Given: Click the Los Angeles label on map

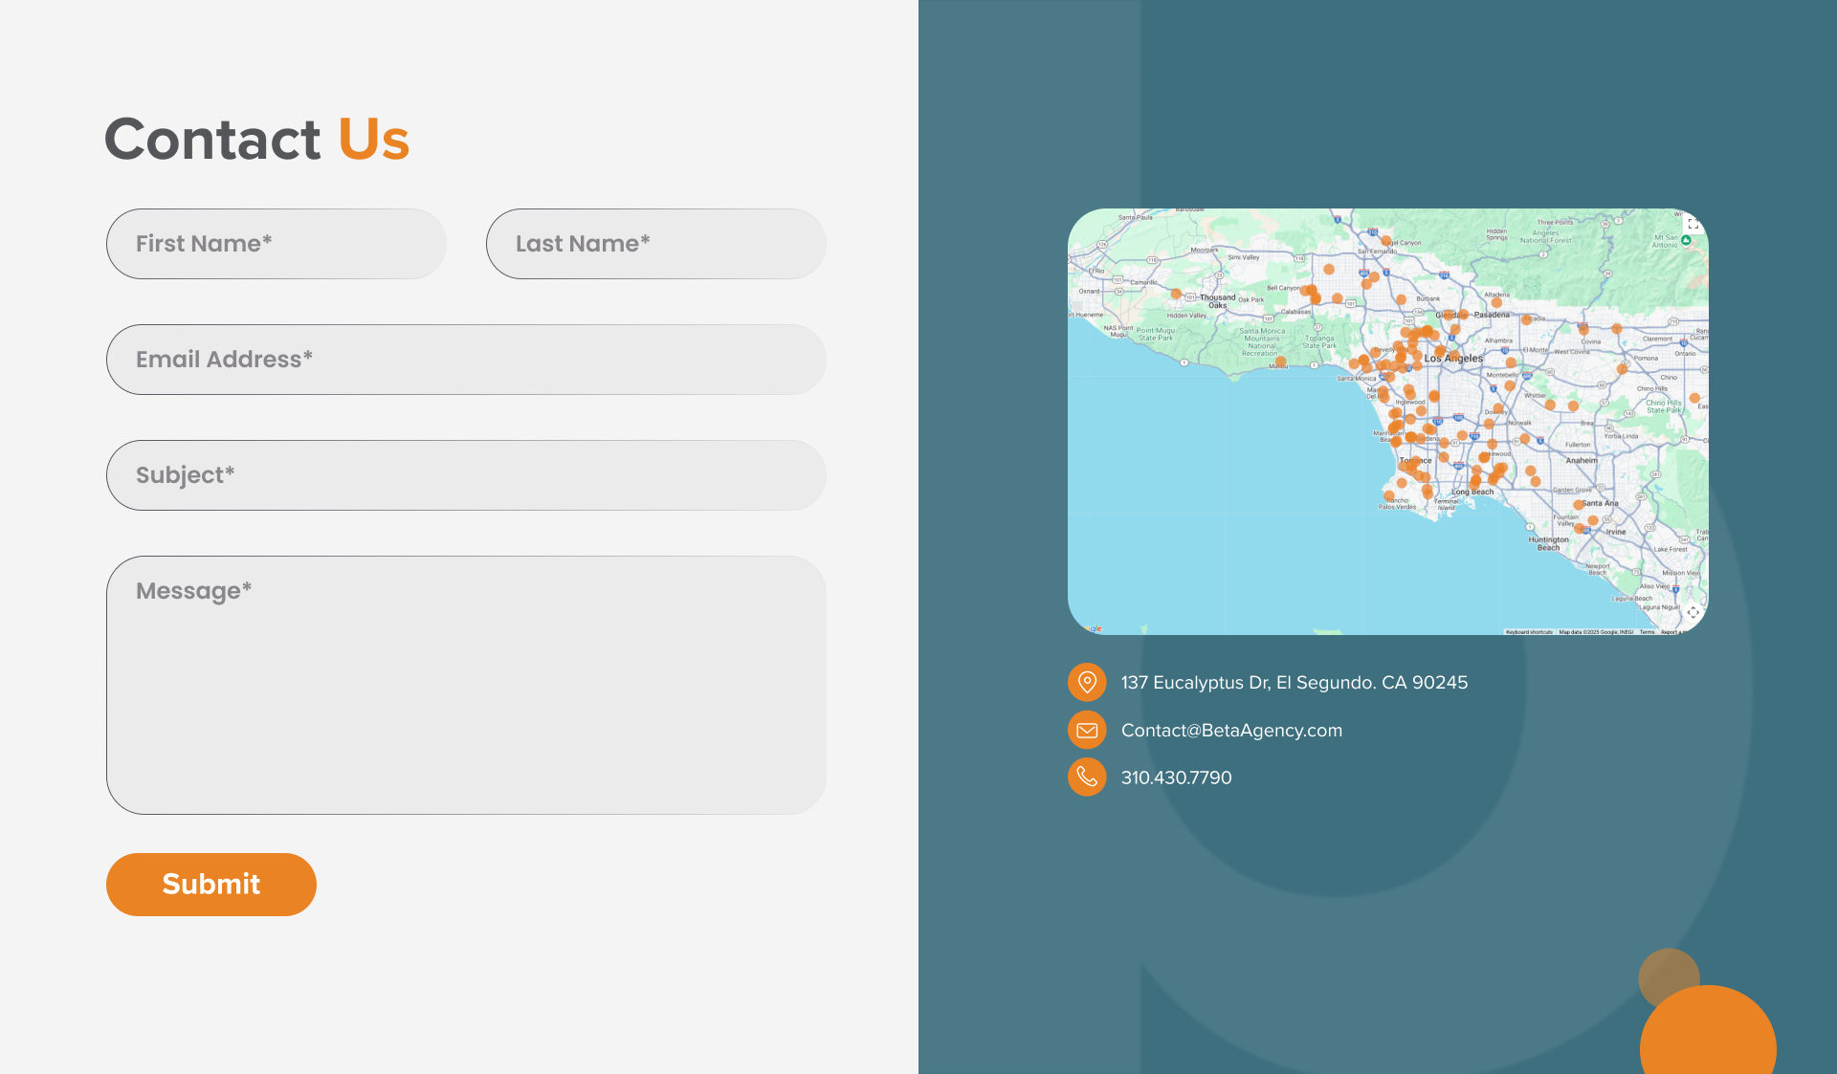Looking at the screenshot, I should click(1453, 359).
